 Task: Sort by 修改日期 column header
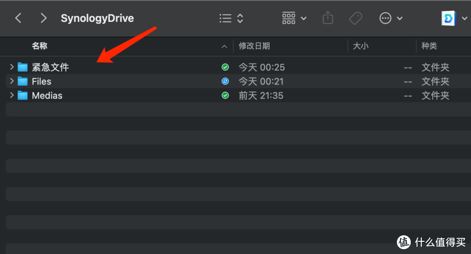254,46
